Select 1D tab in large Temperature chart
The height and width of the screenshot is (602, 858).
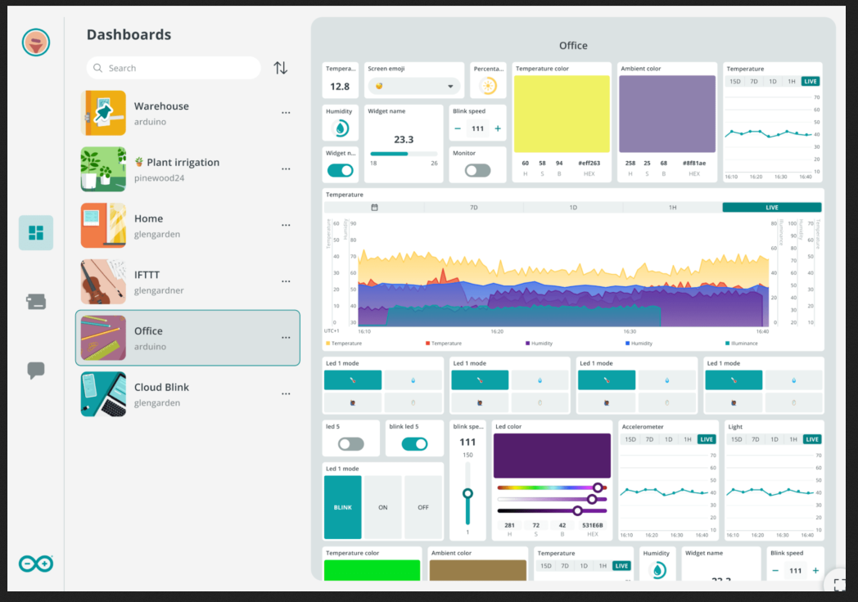pyautogui.click(x=573, y=207)
